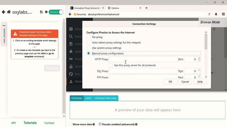227x127 pixels.
Task: Click the HTTP Proxy port field
Action: [x=191, y=59]
